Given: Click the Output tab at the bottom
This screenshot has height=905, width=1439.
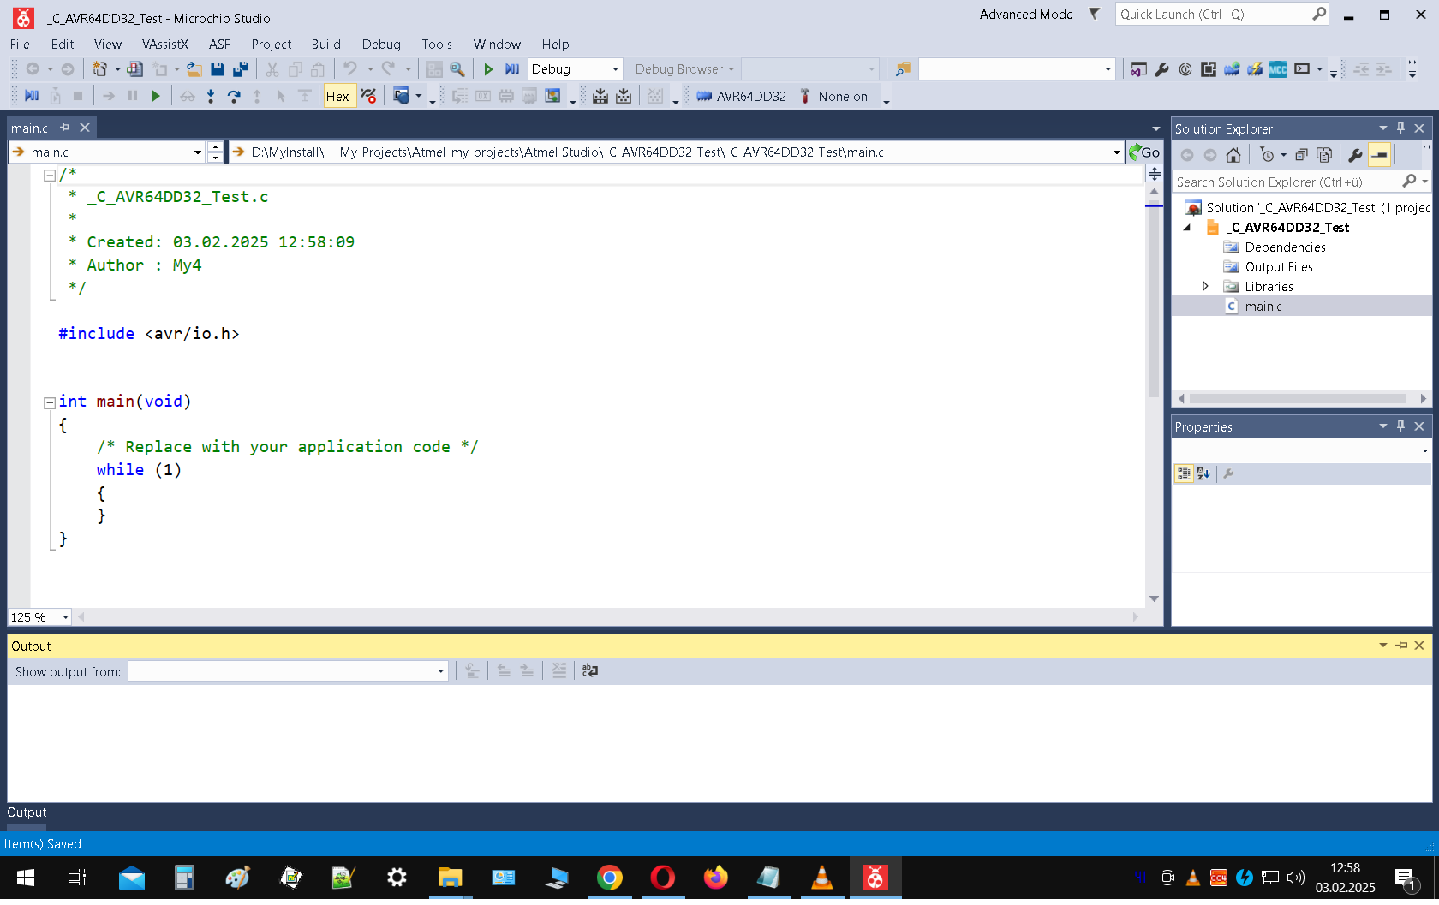Looking at the screenshot, I should 27,813.
